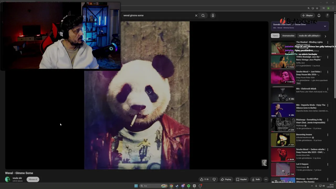Viewport: 336px width, 189px height.
Task: Dislike the video with thumbs-down
Action: coord(214,180)
